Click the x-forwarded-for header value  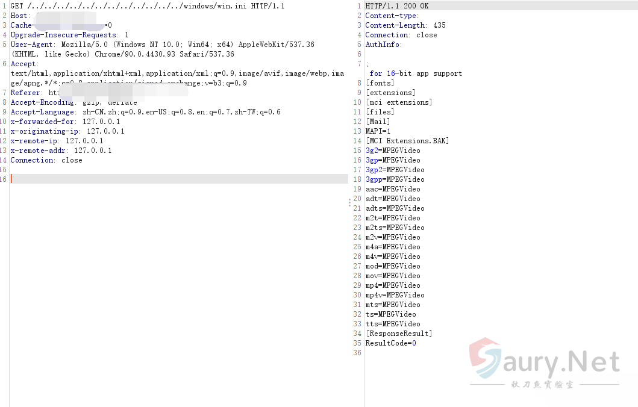point(101,122)
